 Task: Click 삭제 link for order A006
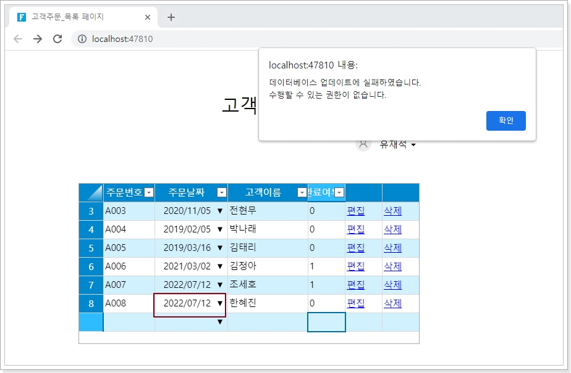pos(392,266)
